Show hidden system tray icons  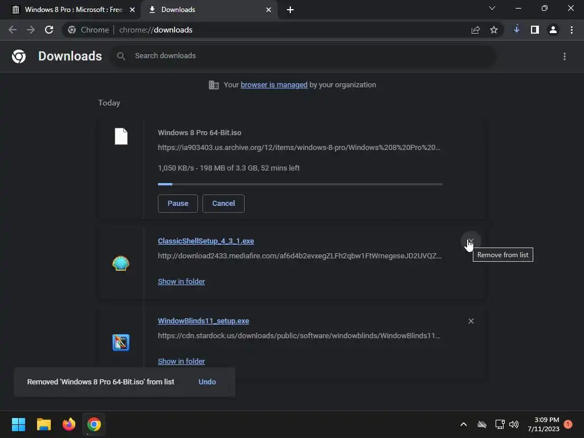pos(464,424)
